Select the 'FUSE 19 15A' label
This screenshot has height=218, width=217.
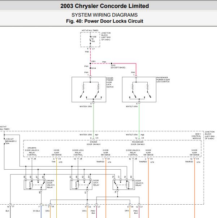point(94,39)
